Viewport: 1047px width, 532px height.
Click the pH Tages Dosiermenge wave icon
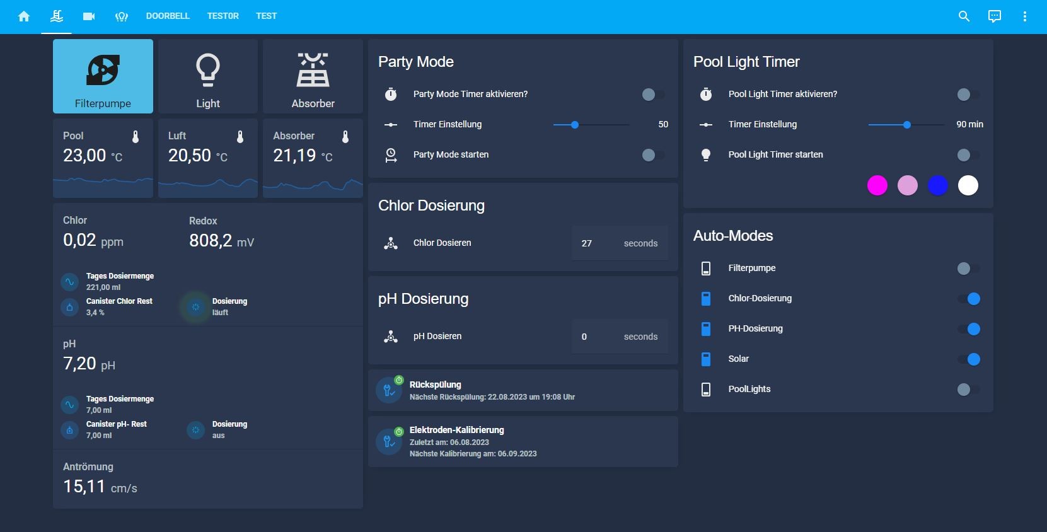(x=70, y=405)
